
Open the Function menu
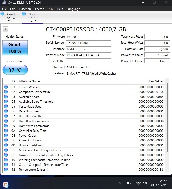click(25, 9)
